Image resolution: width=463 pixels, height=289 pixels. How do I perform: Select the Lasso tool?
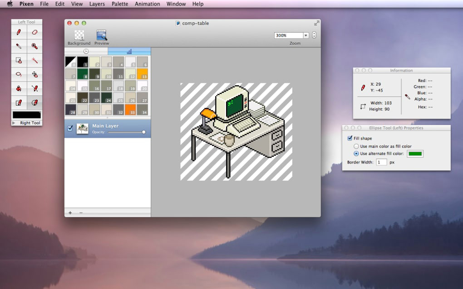[x=19, y=74]
